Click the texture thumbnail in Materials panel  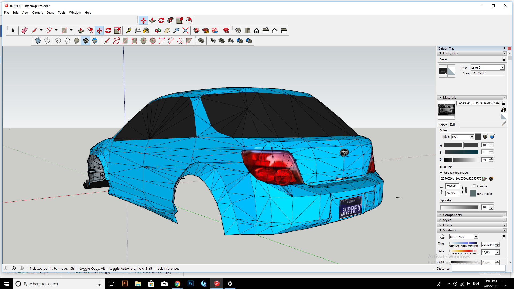tap(446, 110)
